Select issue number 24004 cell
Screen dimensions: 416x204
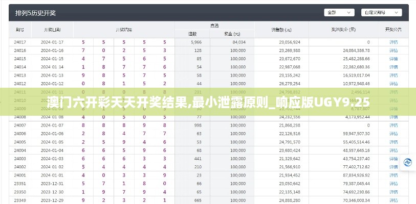click(20, 150)
